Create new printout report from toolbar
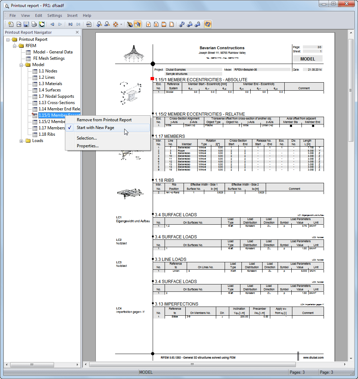 pyautogui.click(x=11, y=24)
